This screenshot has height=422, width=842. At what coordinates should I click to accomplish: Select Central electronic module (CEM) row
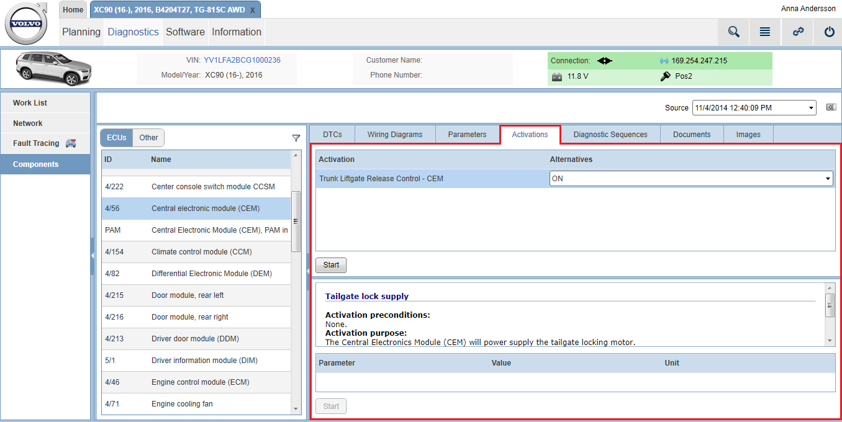point(196,209)
